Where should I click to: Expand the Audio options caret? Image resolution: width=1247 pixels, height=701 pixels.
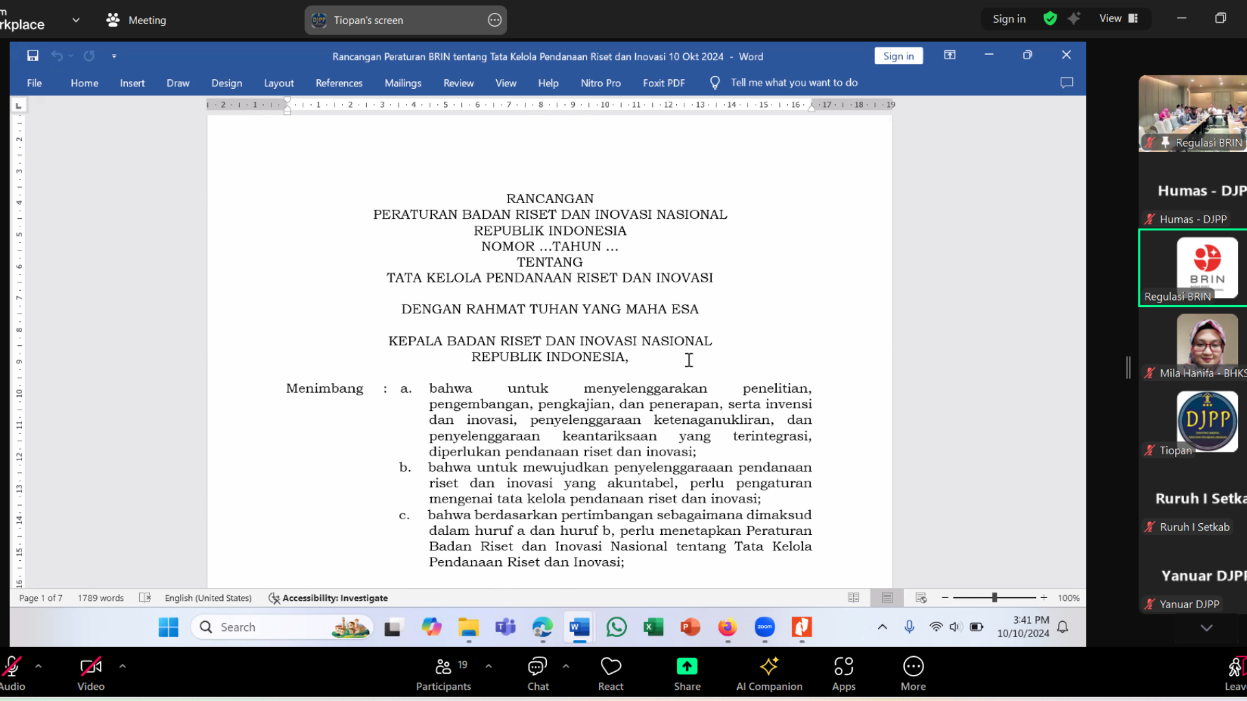(38, 666)
